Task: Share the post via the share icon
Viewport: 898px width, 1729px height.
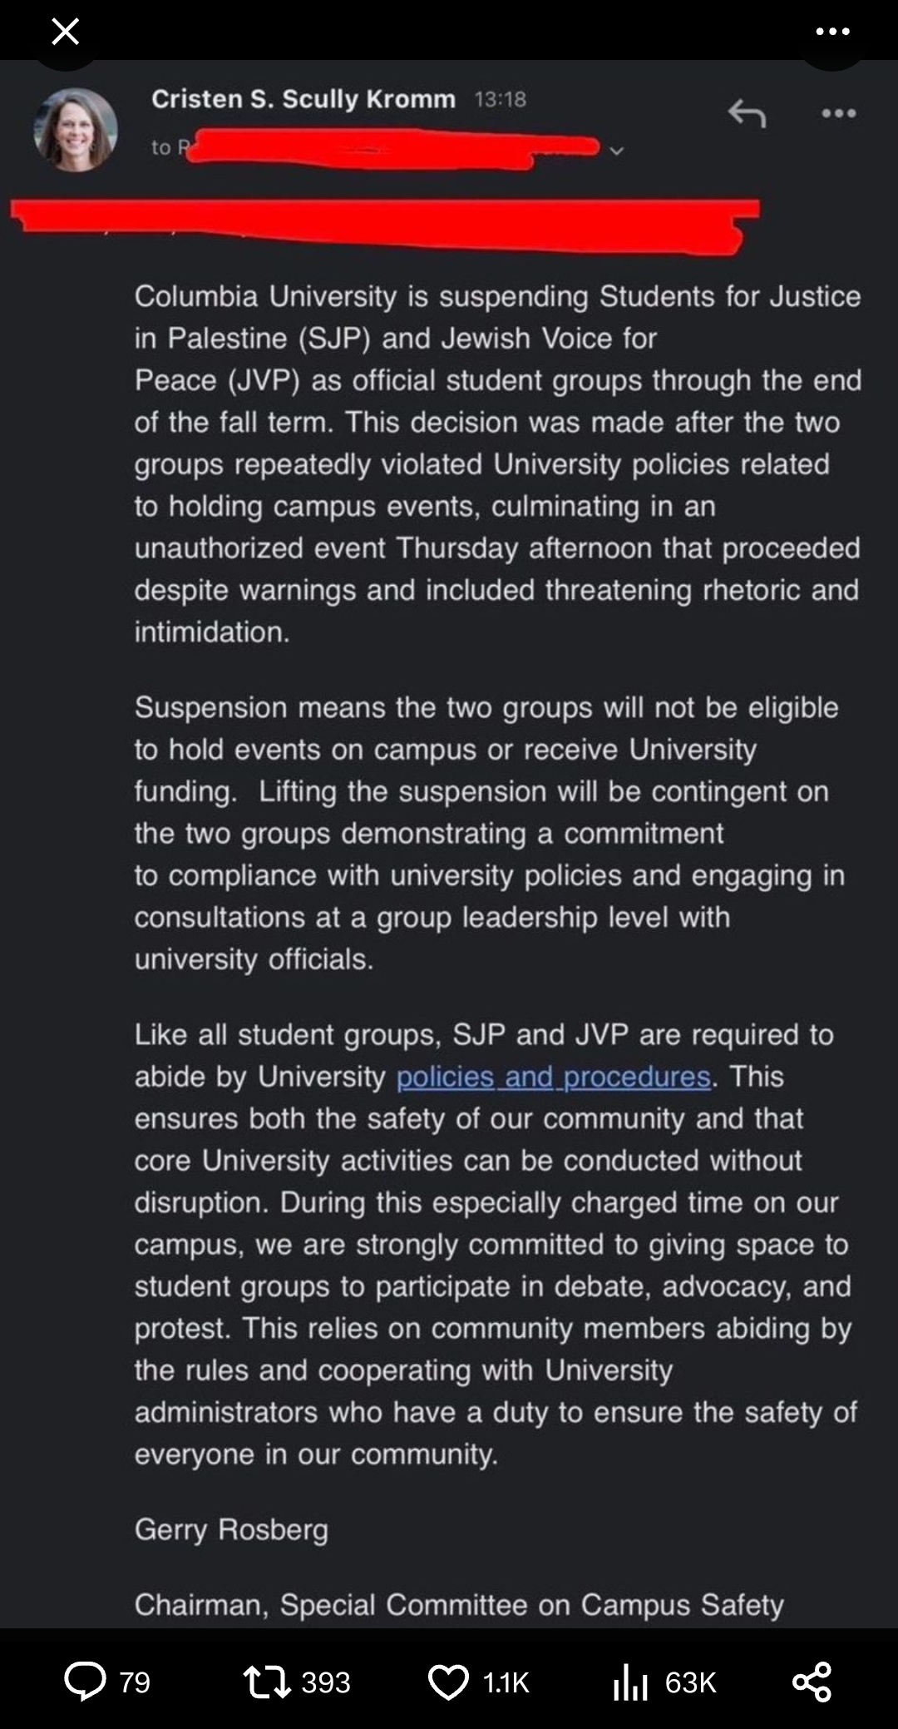Action: [x=812, y=1682]
